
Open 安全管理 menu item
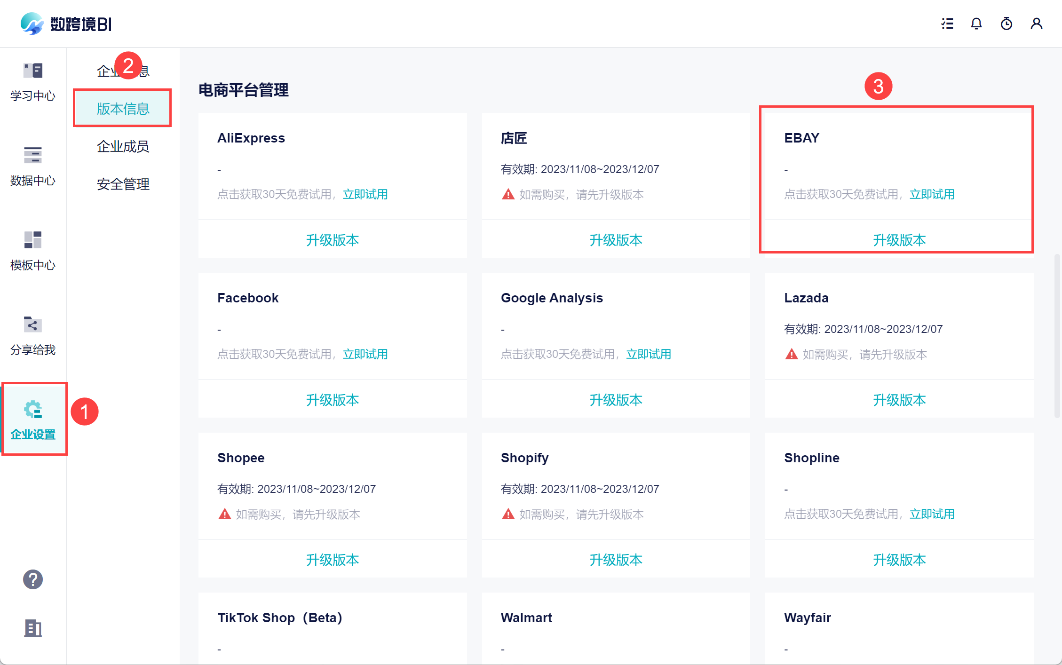123,184
